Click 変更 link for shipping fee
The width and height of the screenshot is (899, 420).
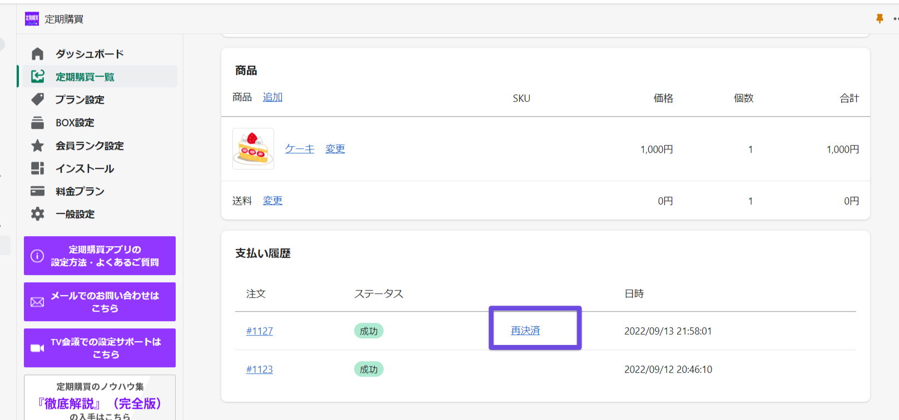pos(272,201)
